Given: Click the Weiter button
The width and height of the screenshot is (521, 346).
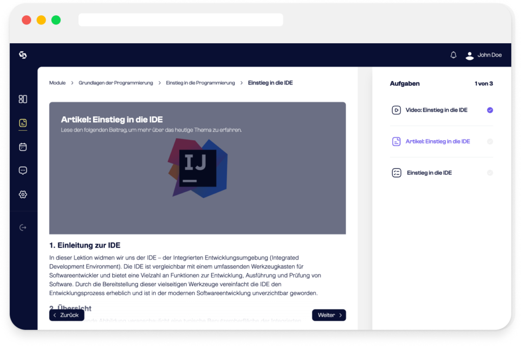Looking at the screenshot, I should coord(329,315).
